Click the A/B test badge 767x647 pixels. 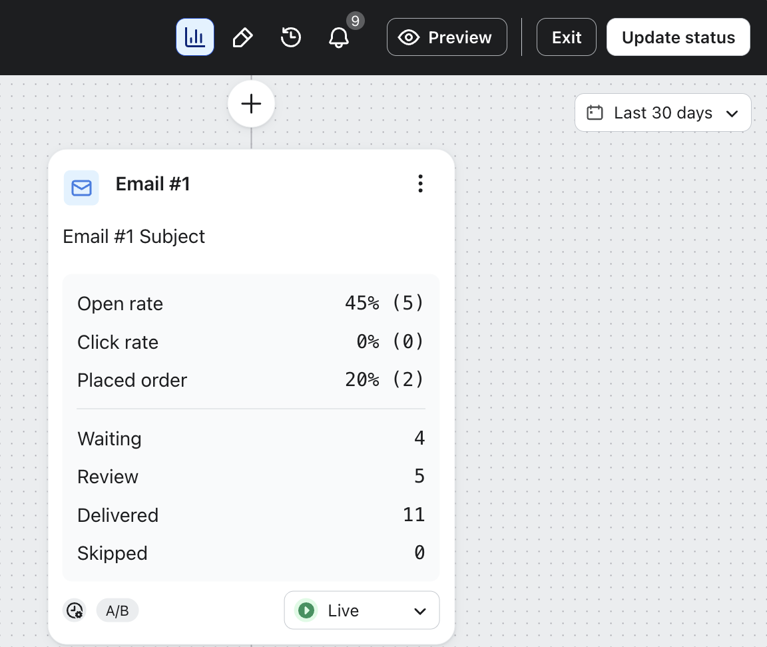[x=117, y=610]
